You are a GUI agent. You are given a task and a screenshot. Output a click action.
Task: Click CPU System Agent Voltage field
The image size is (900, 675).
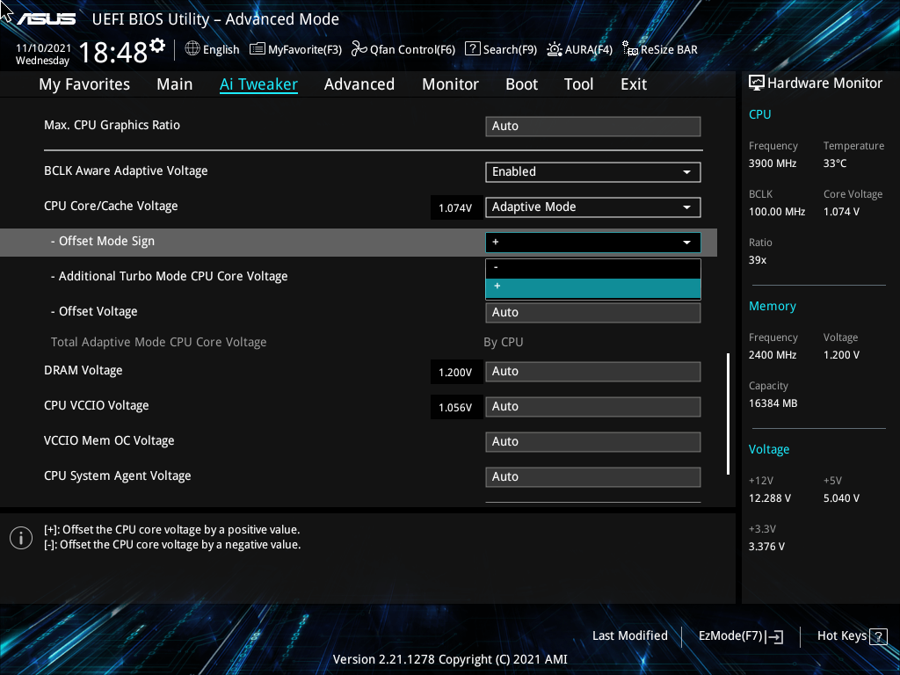pyautogui.click(x=593, y=477)
